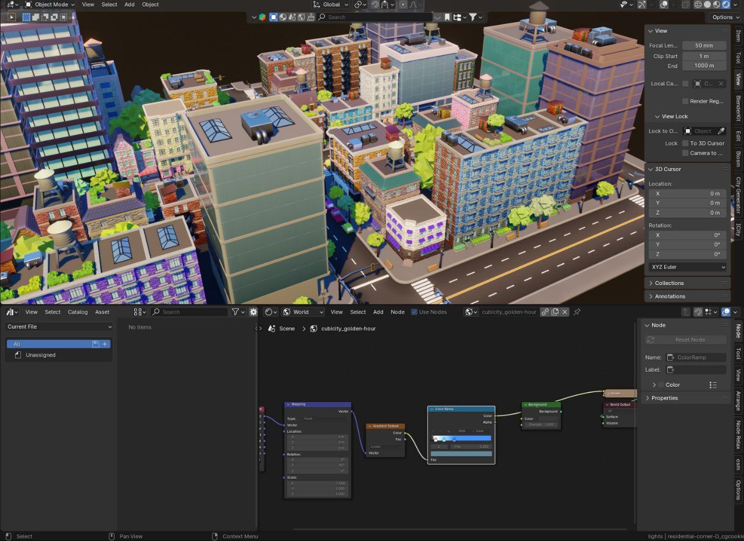Open asset browser settings gear

pos(253,312)
